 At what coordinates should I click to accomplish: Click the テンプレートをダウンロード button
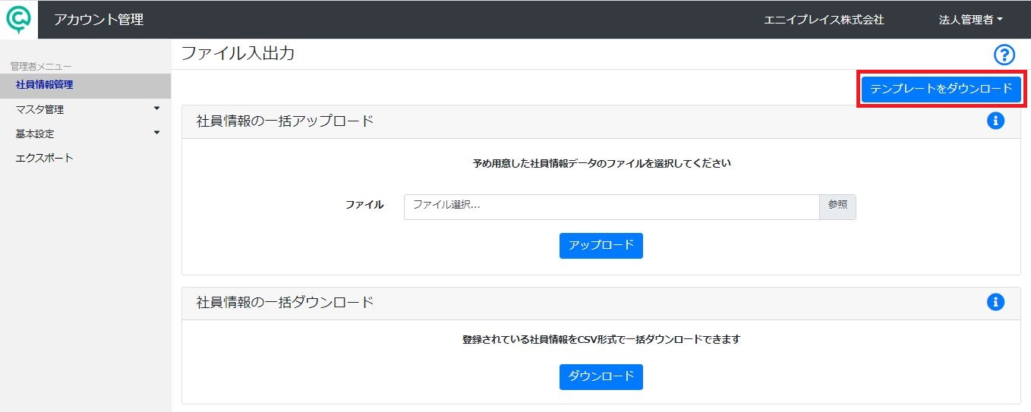pos(941,89)
